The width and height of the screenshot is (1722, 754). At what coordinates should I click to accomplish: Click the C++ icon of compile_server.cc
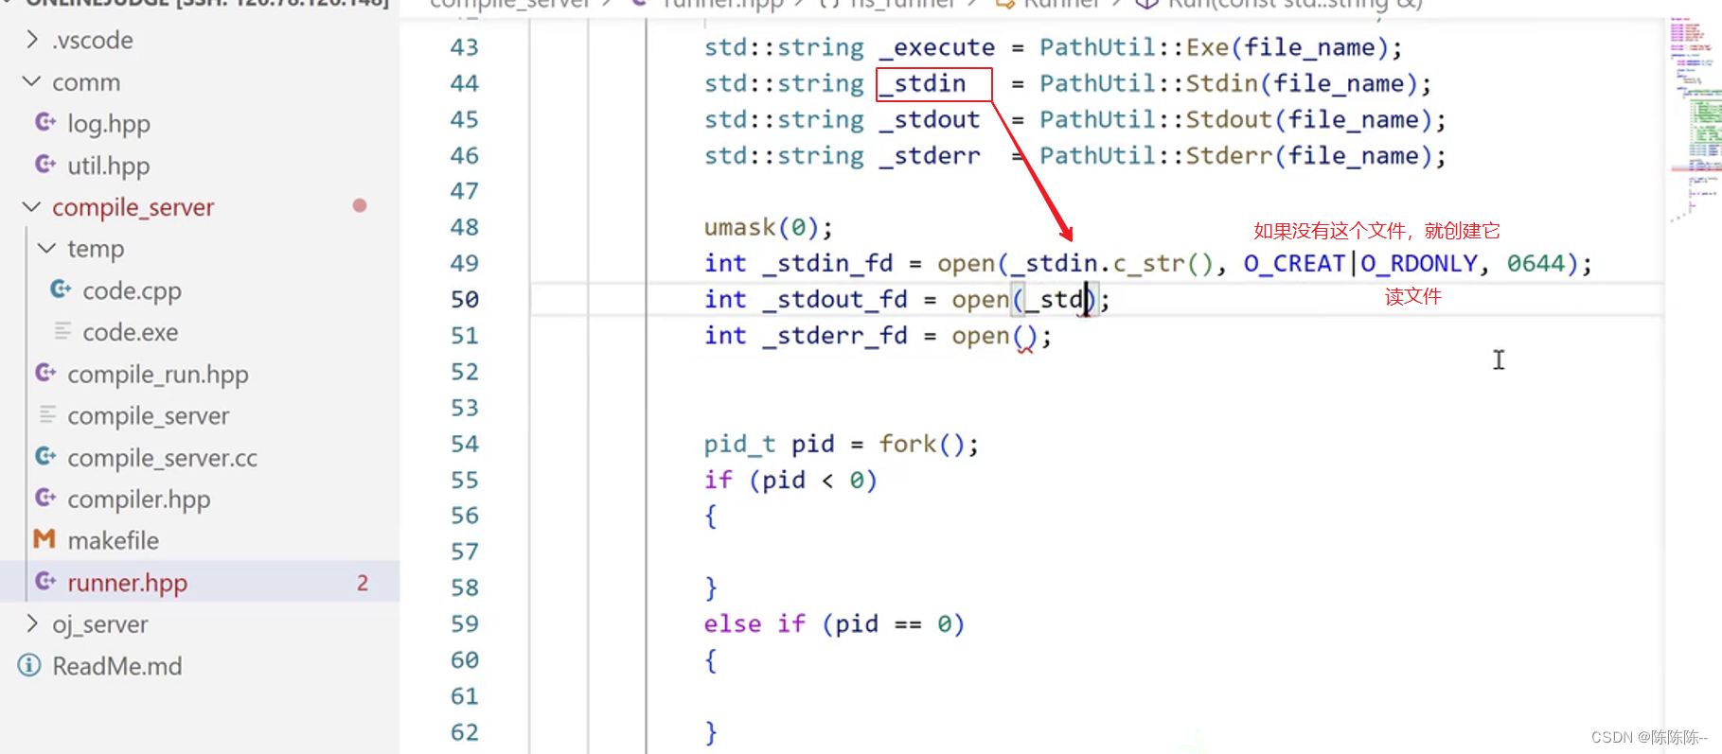(x=45, y=456)
